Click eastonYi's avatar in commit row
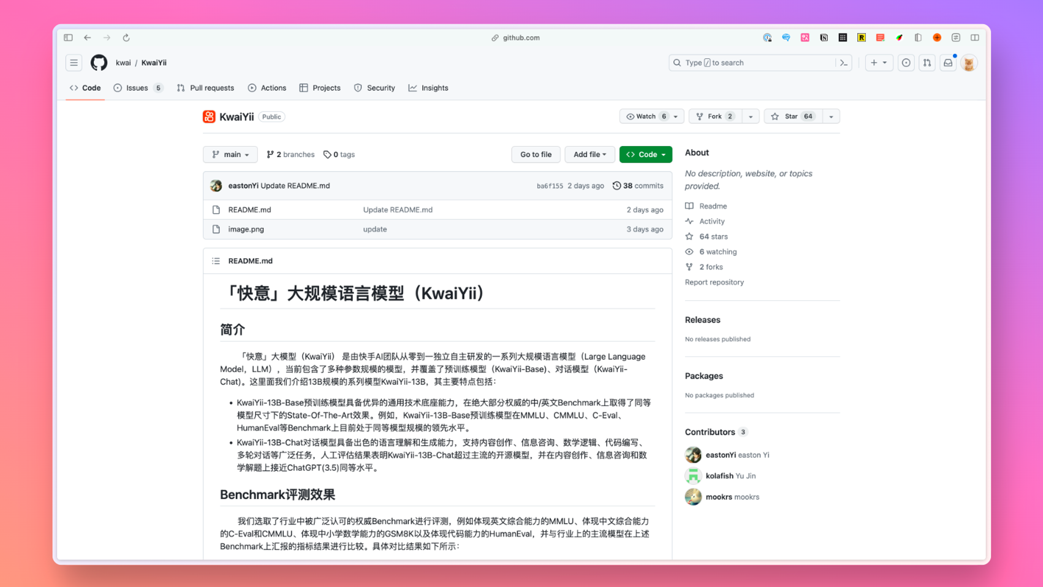The width and height of the screenshot is (1043, 587). 216,186
